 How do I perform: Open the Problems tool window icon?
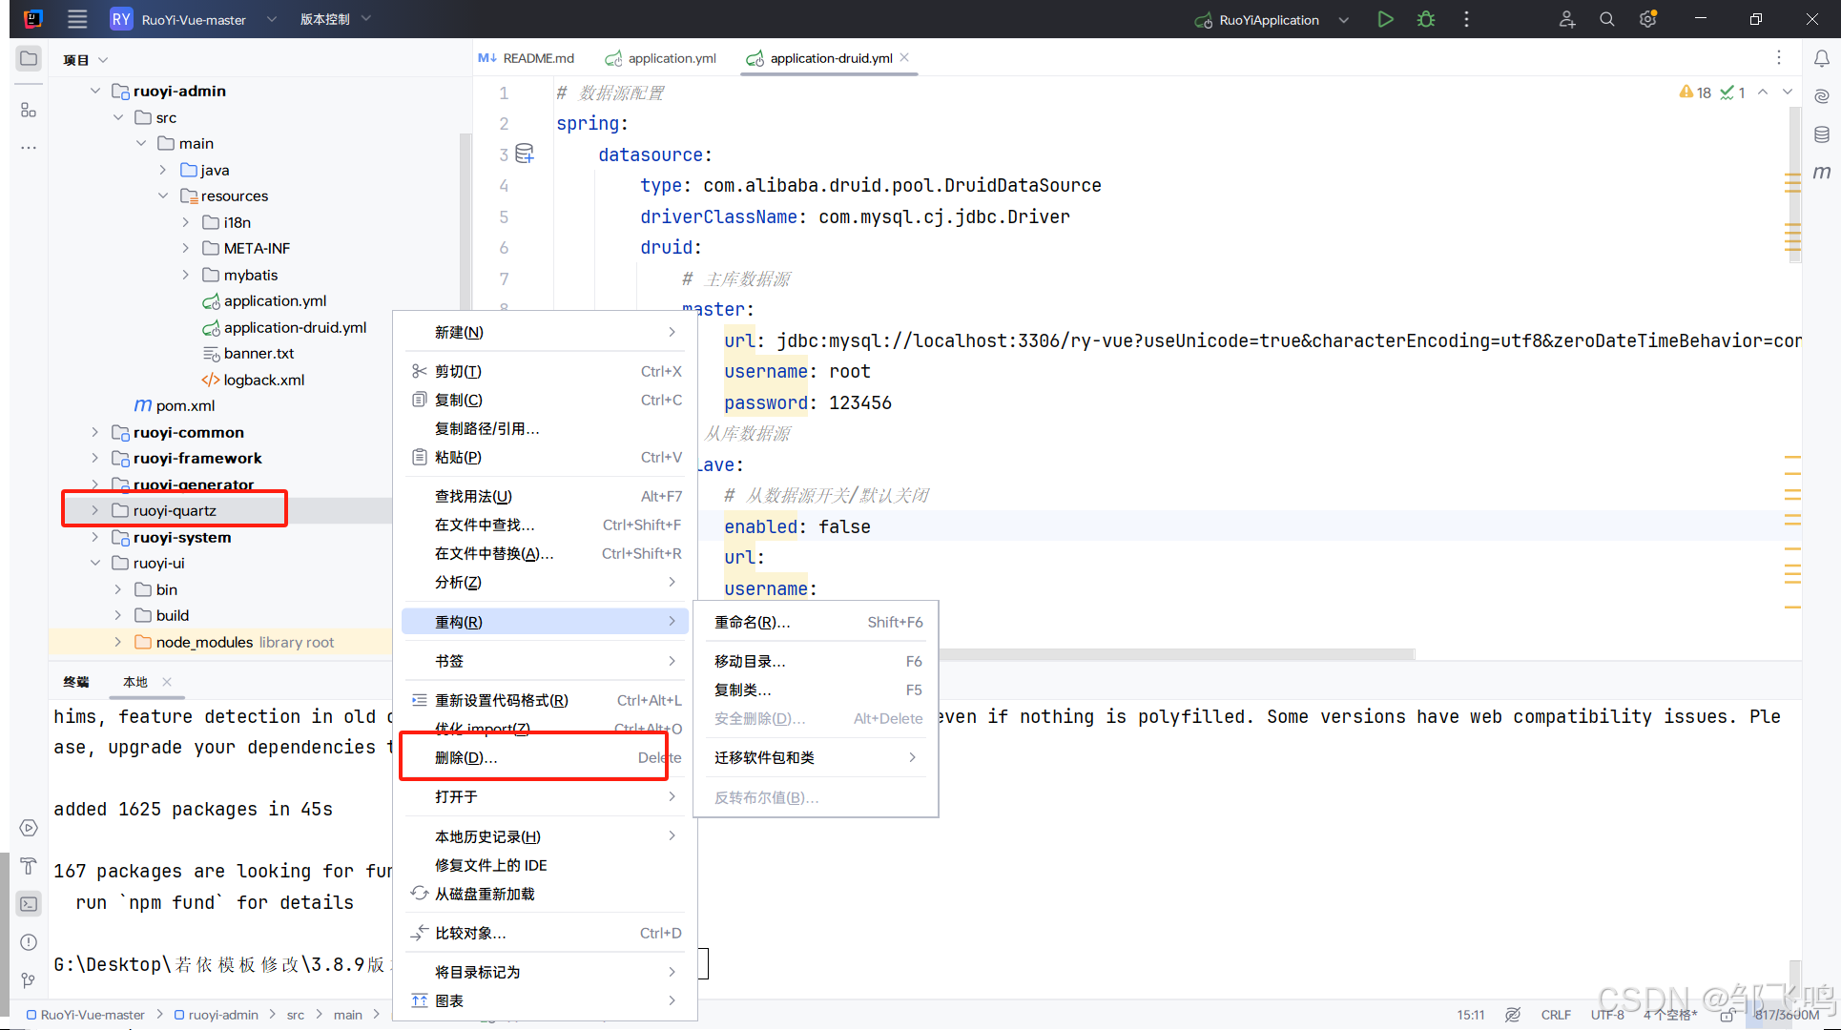tap(29, 942)
